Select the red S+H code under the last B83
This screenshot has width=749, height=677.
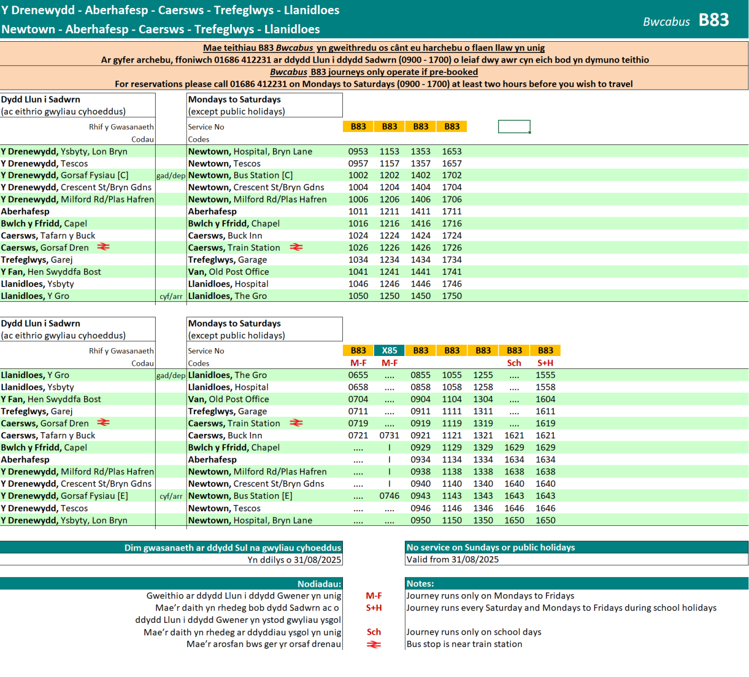pyautogui.click(x=545, y=363)
